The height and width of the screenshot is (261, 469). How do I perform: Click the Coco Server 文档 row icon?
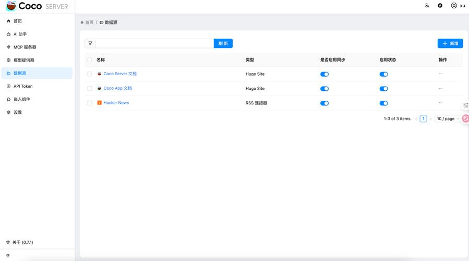[99, 74]
